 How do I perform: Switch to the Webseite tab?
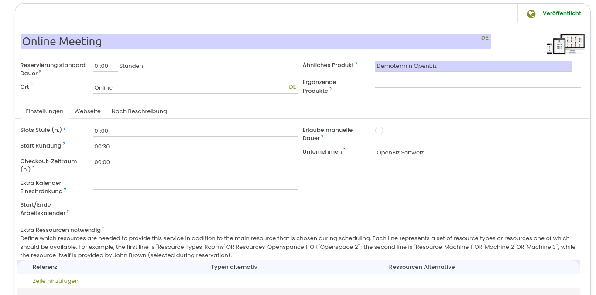[x=88, y=111]
